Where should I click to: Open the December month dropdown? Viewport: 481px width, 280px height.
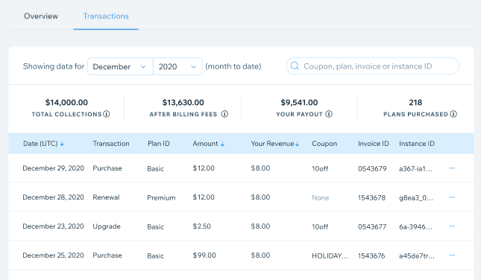click(x=120, y=66)
